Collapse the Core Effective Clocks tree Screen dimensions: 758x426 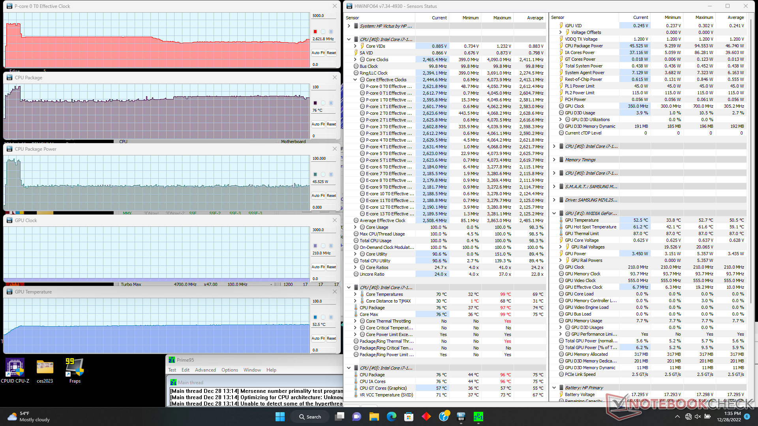click(x=355, y=80)
